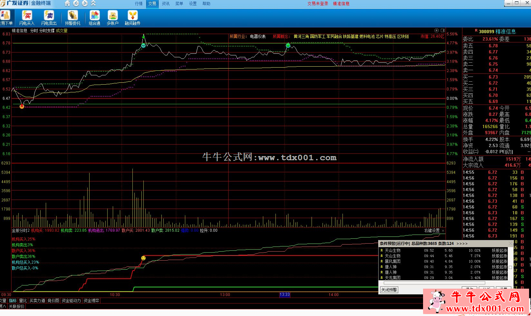This screenshot has width=531, height=316.
Task: Open the 组合通 portfolio tool
Action: coord(94,18)
